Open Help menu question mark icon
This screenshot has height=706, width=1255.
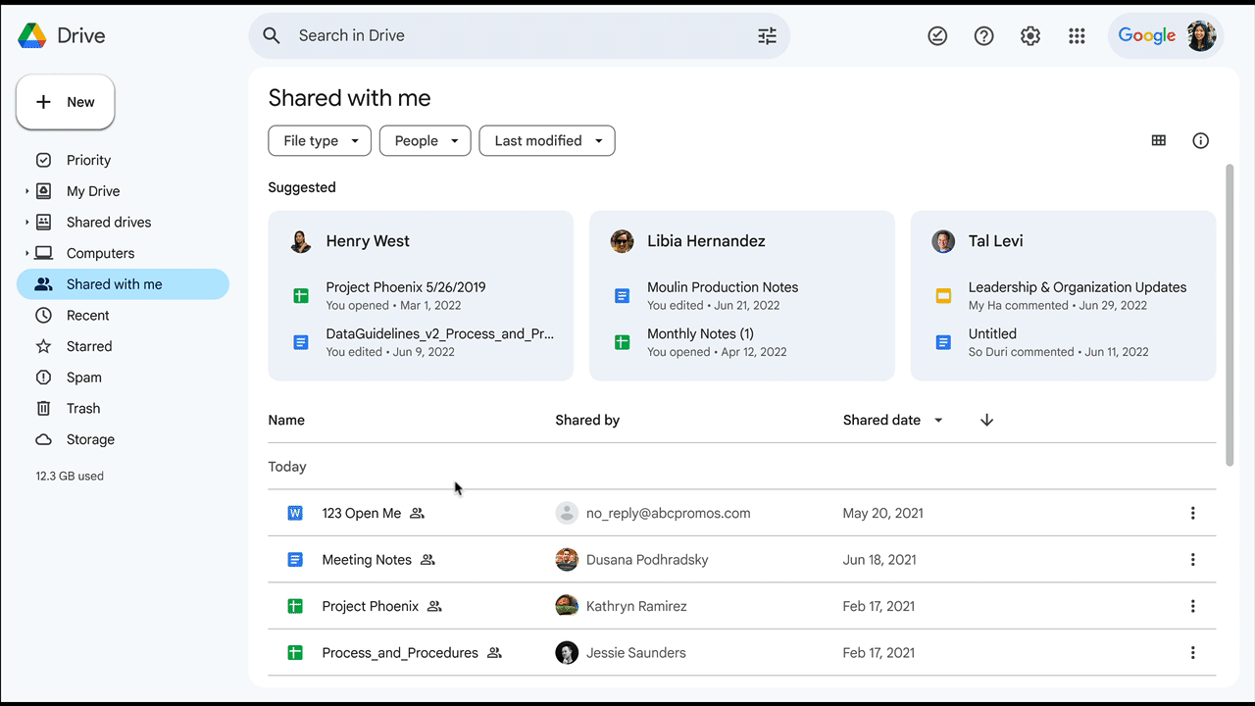coord(983,36)
